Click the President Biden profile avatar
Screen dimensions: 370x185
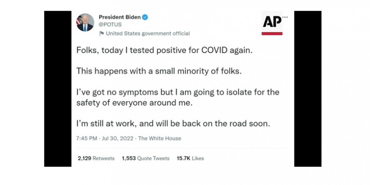click(85, 22)
